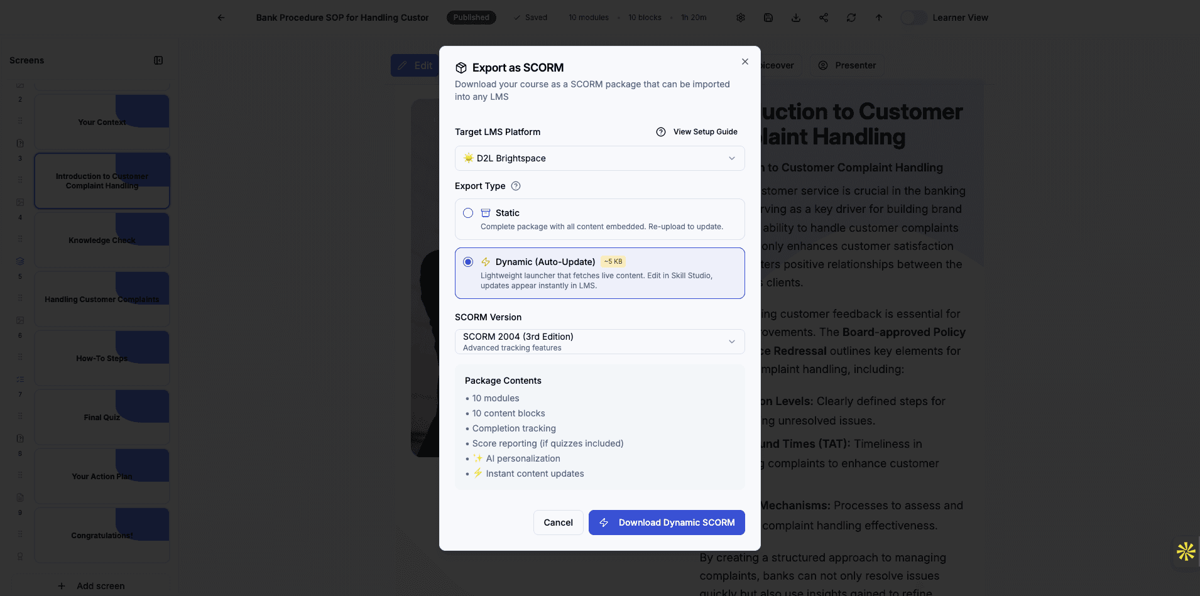
Task: Open the settings gear in the top toolbar
Action: (740, 17)
